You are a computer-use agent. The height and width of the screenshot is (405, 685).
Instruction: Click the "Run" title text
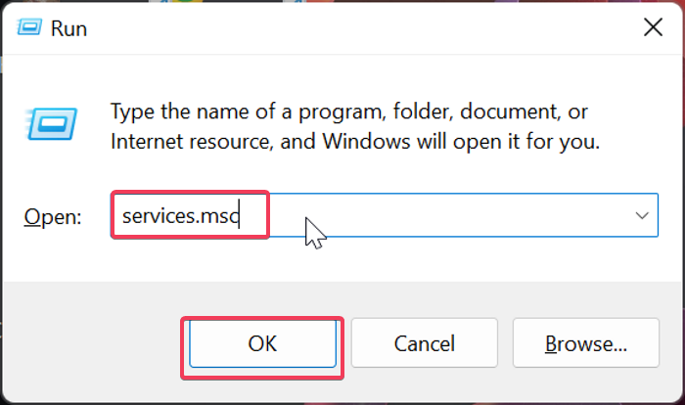70,28
